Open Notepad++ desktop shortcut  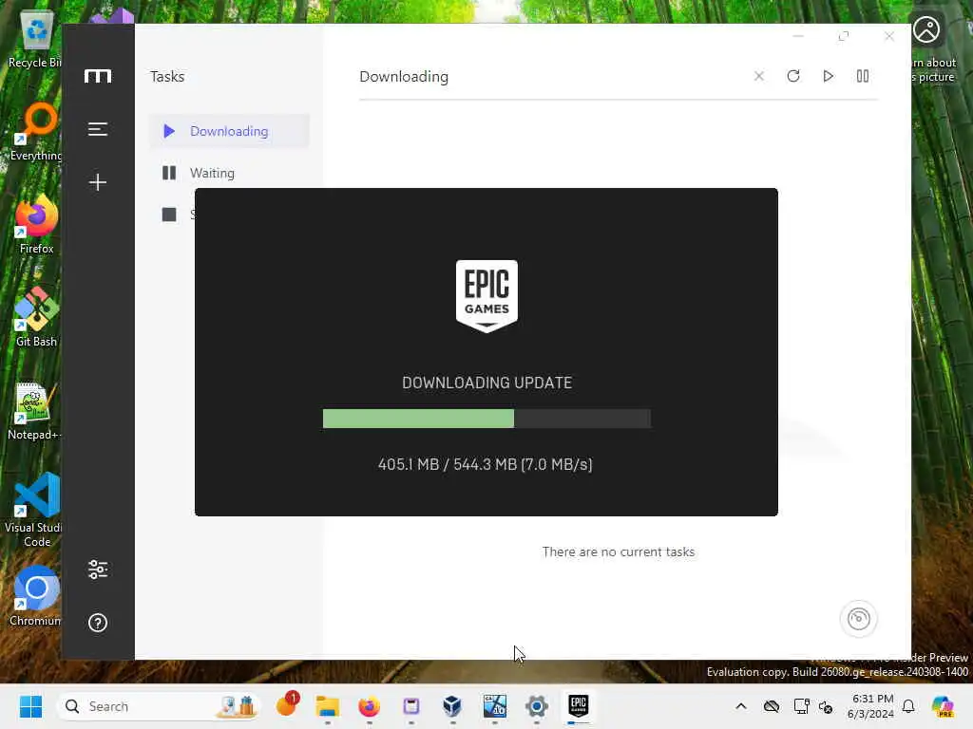point(35,412)
